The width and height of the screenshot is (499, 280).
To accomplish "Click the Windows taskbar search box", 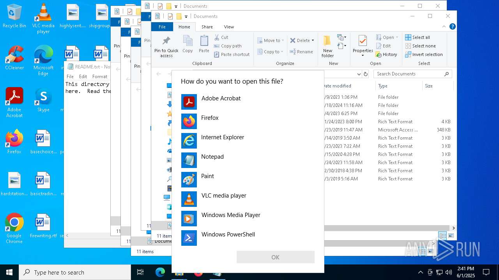I will [75, 272].
